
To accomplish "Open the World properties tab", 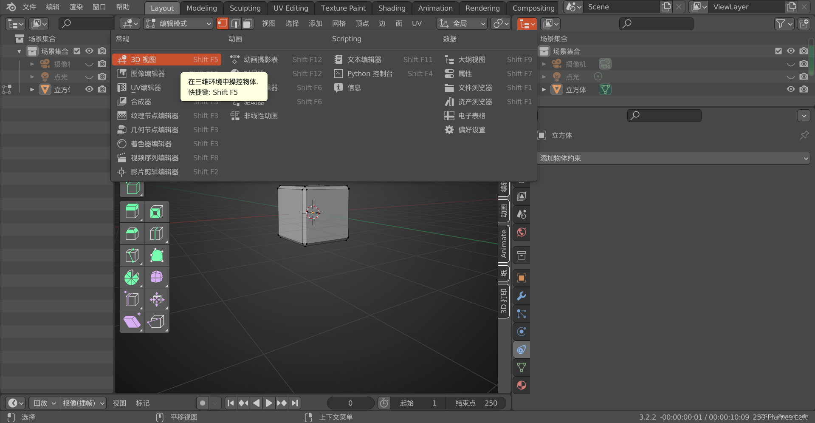I will click(x=522, y=232).
